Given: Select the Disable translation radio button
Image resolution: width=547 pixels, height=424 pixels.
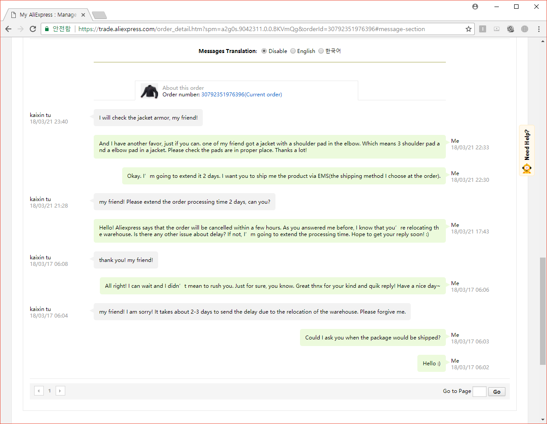Looking at the screenshot, I should (x=264, y=51).
